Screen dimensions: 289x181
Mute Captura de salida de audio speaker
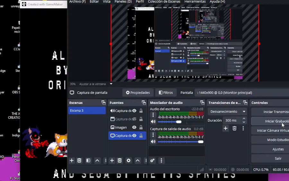point(153,141)
